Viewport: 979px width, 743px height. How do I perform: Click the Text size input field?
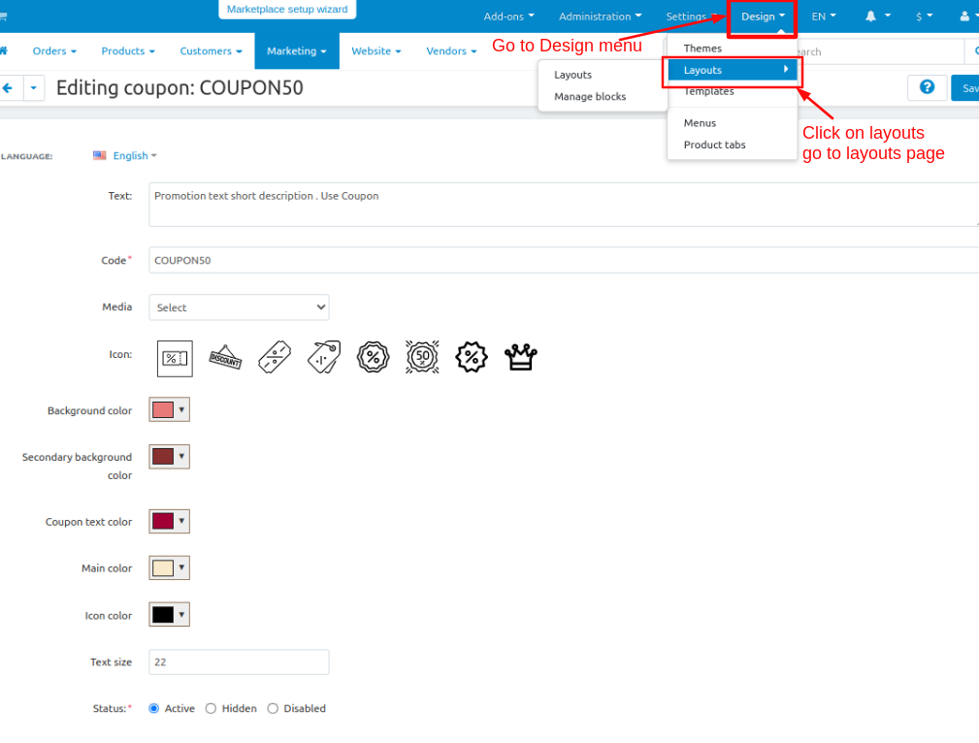(x=239, y=662)
